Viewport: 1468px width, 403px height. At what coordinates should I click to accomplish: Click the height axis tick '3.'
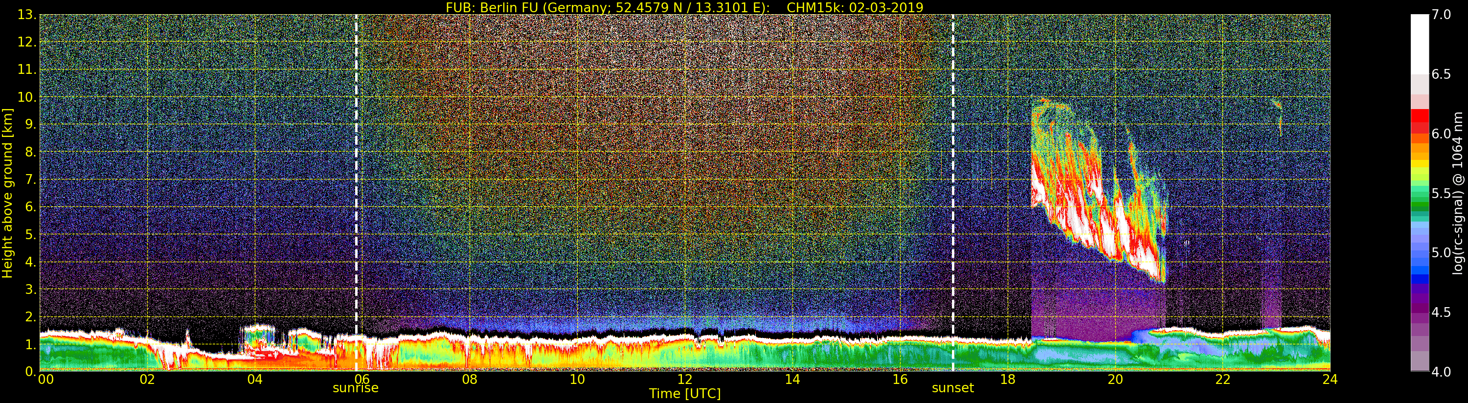pos(30,289)
